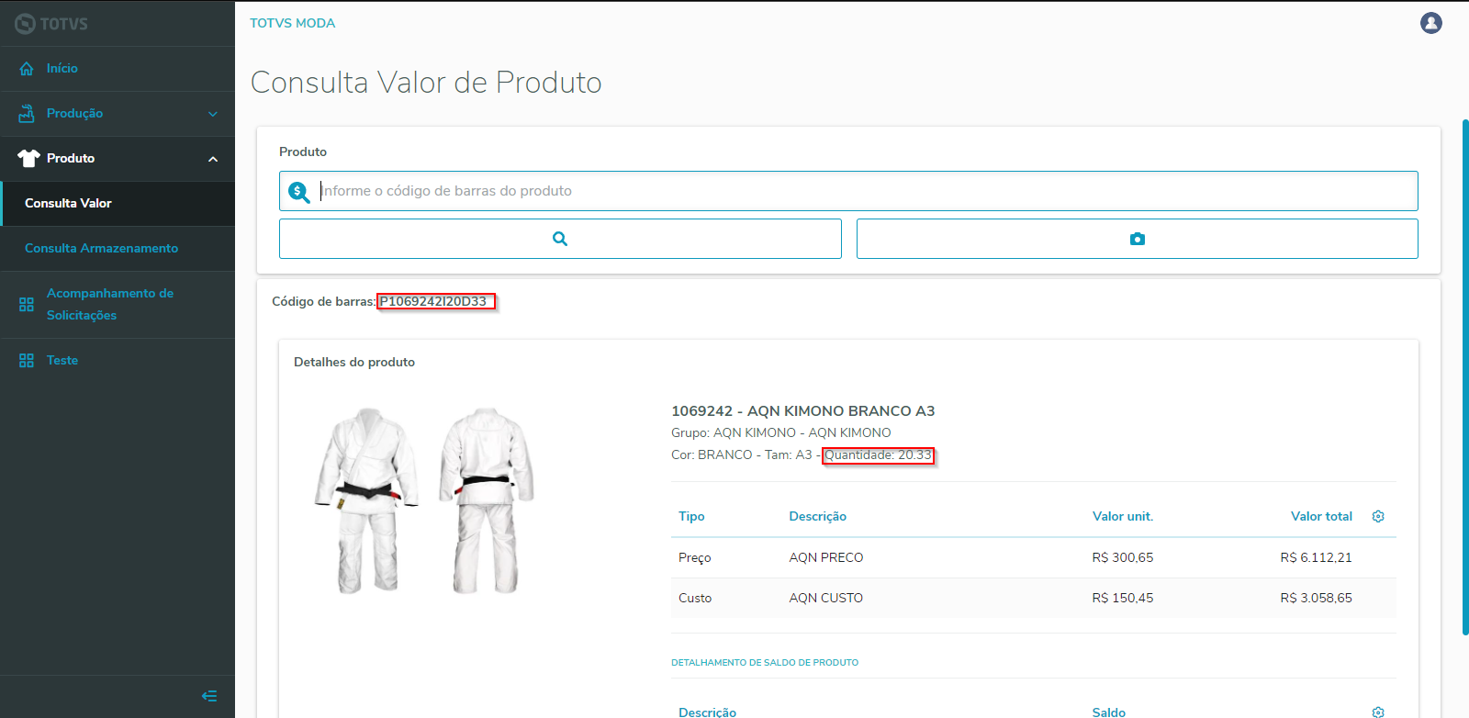Image resolution: width=1469 pixels, height=718 pixels.
Task: Click the Saldo column header
Action: 1108,712
